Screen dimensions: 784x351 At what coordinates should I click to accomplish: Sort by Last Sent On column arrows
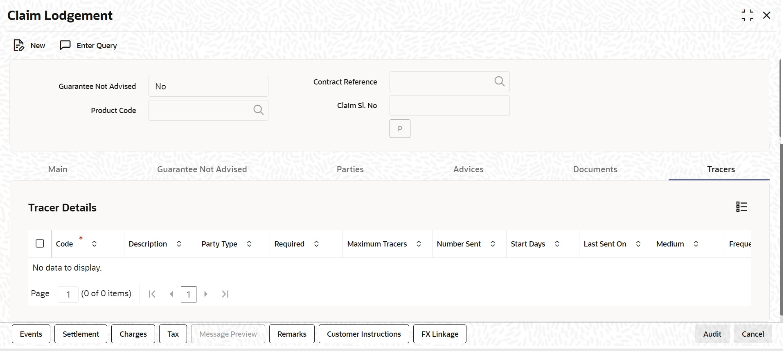[638, 244]
